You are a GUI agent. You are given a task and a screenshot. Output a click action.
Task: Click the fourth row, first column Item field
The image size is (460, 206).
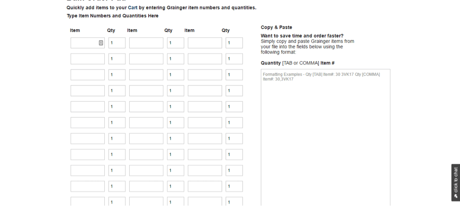click(88, 91)
